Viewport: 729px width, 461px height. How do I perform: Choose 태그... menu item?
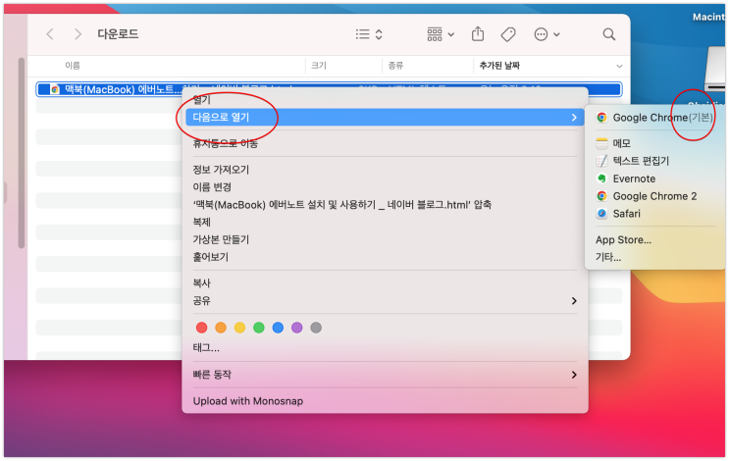[206, 347]
